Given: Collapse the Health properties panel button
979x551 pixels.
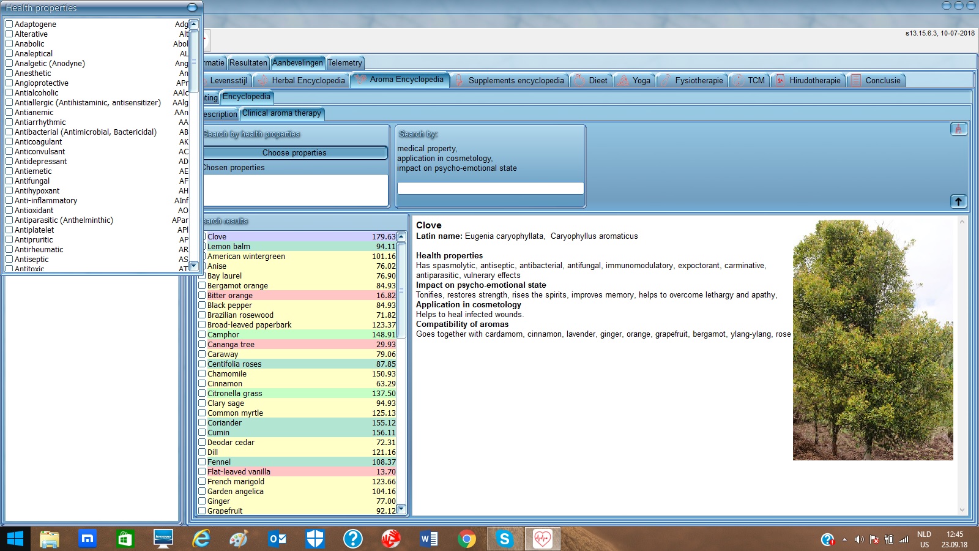Looking at the screenshot, I should (x=192, y=7).
